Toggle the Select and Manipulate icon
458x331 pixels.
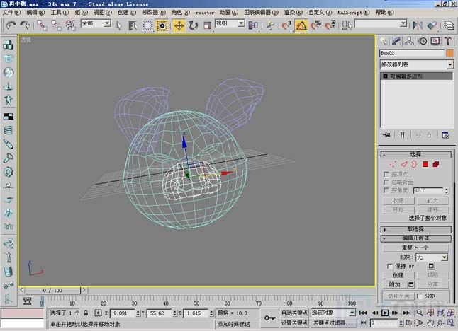point(270,25)
